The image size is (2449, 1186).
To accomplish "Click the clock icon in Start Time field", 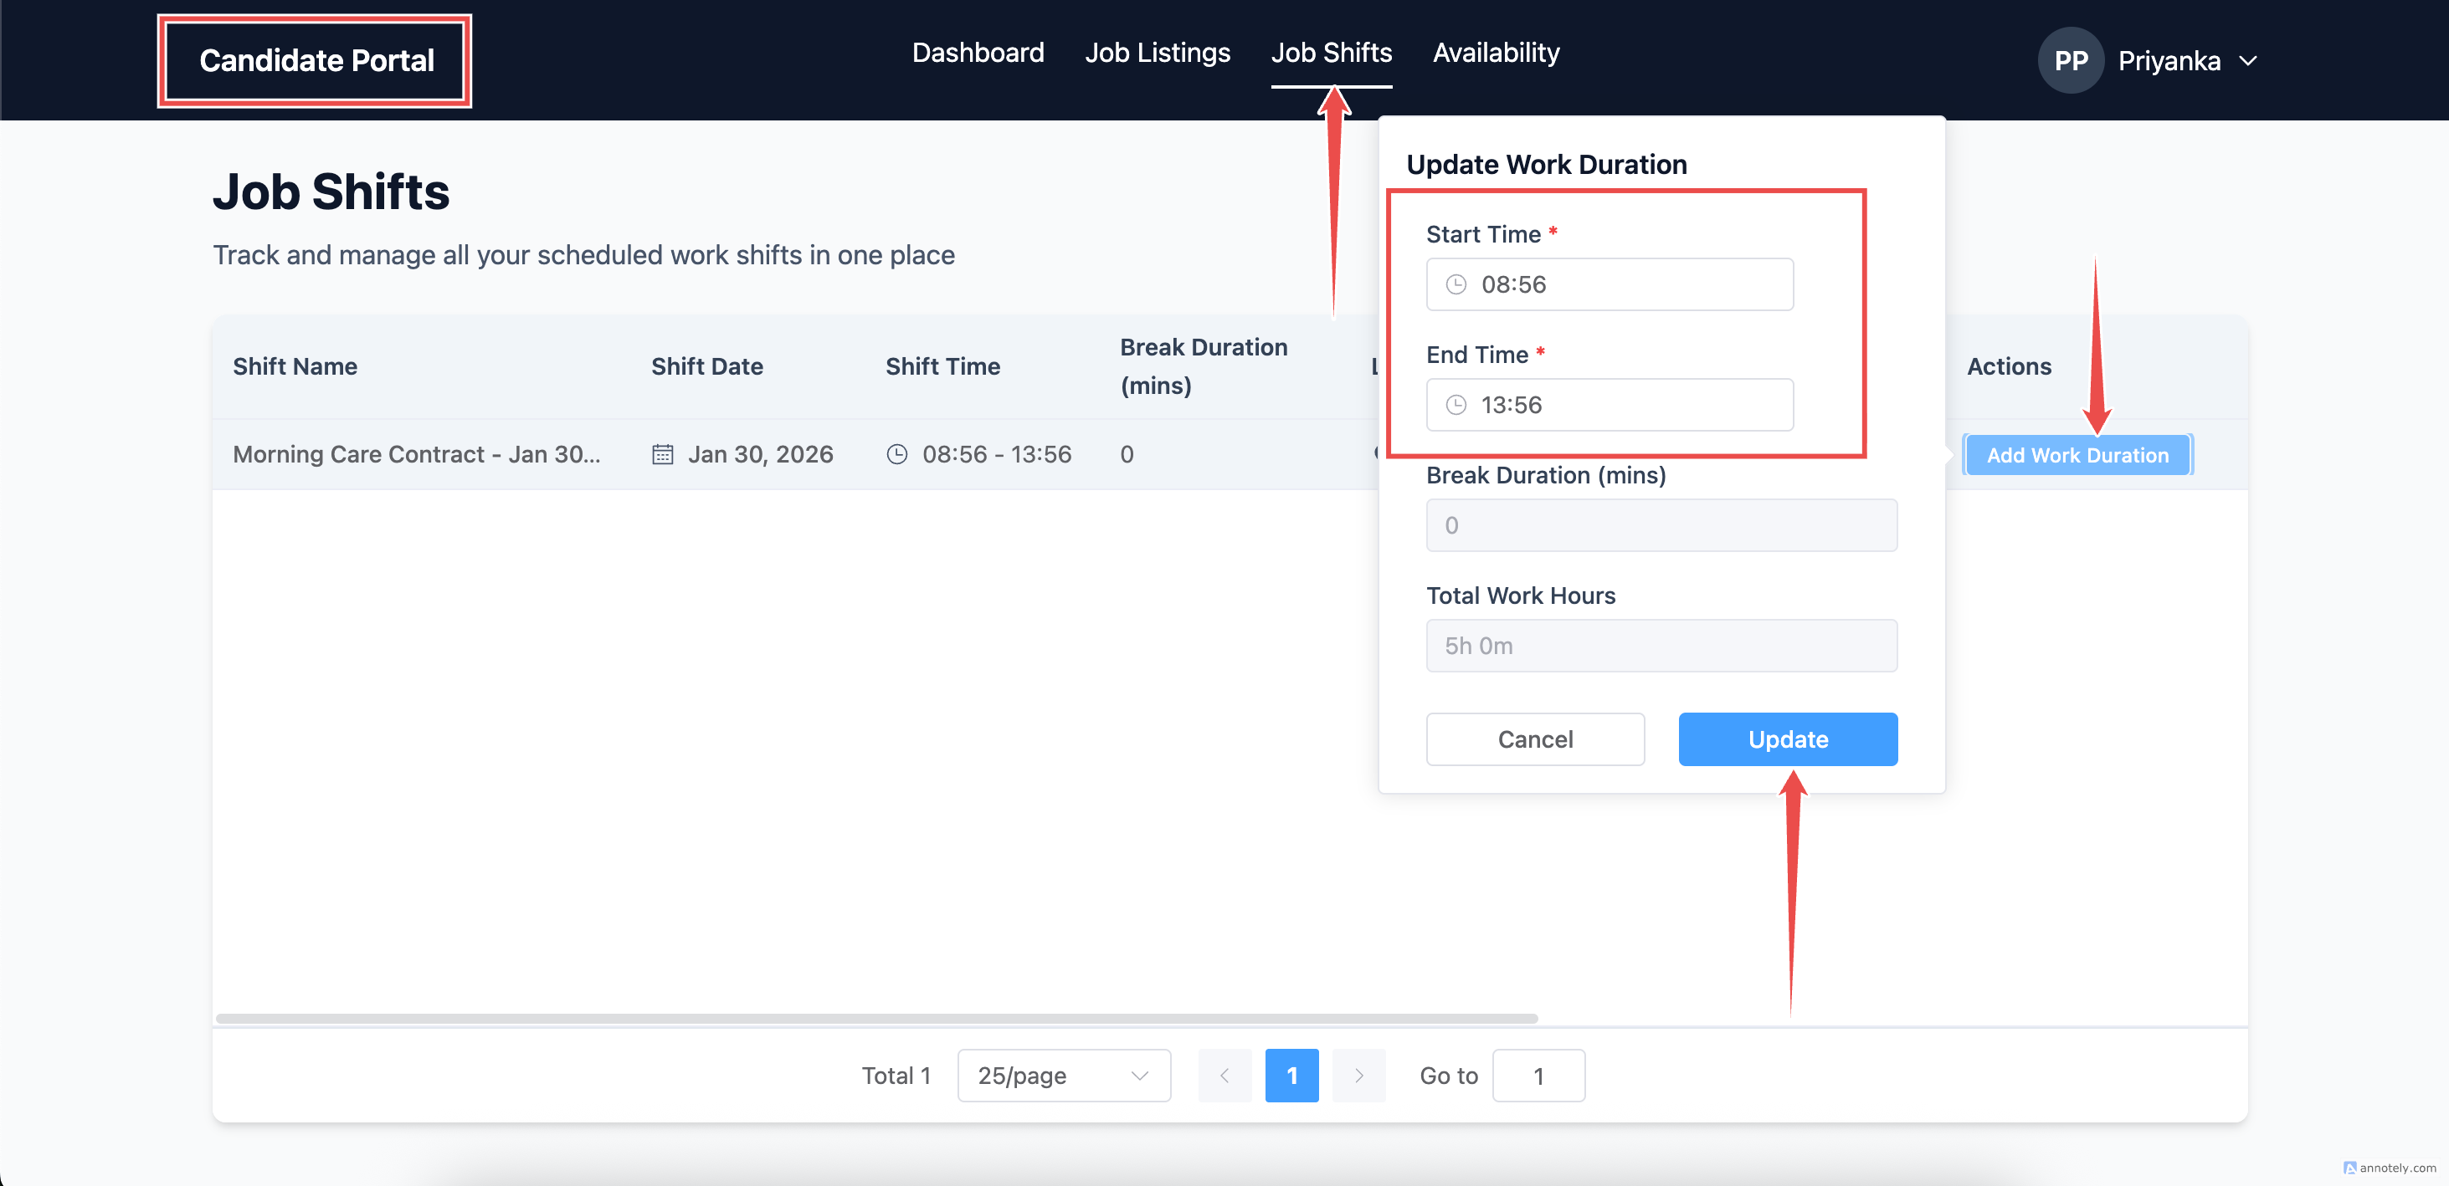I will [1456, 284].
